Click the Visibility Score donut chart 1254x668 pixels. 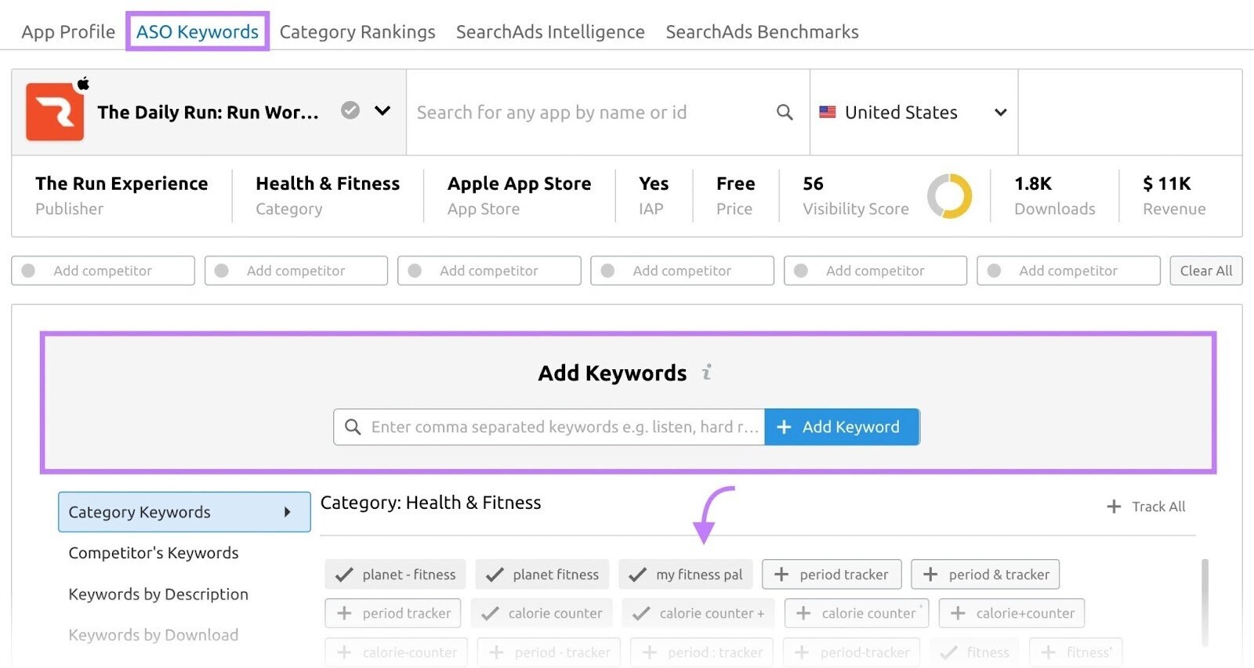pos(949,196)
